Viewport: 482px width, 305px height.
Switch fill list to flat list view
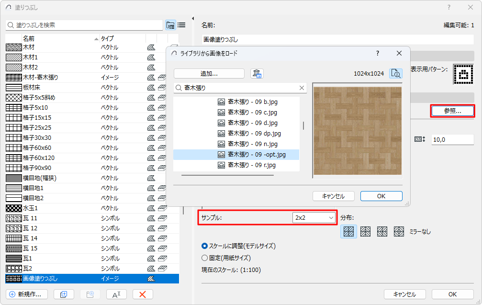pyautogui.click(x=181, y=25)
